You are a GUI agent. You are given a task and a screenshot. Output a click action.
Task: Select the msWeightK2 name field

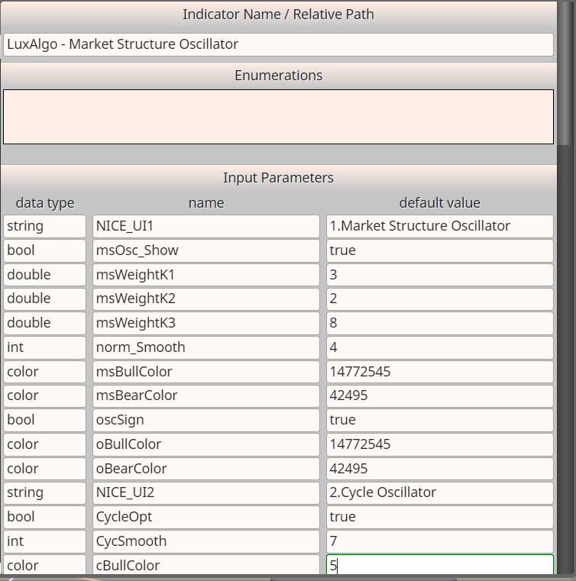[x=206, y=299]
